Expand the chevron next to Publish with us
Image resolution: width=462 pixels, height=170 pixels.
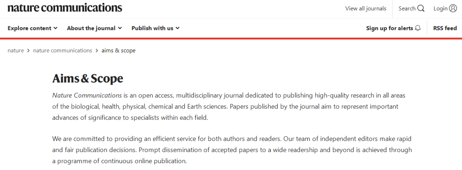tap(178, 28)
